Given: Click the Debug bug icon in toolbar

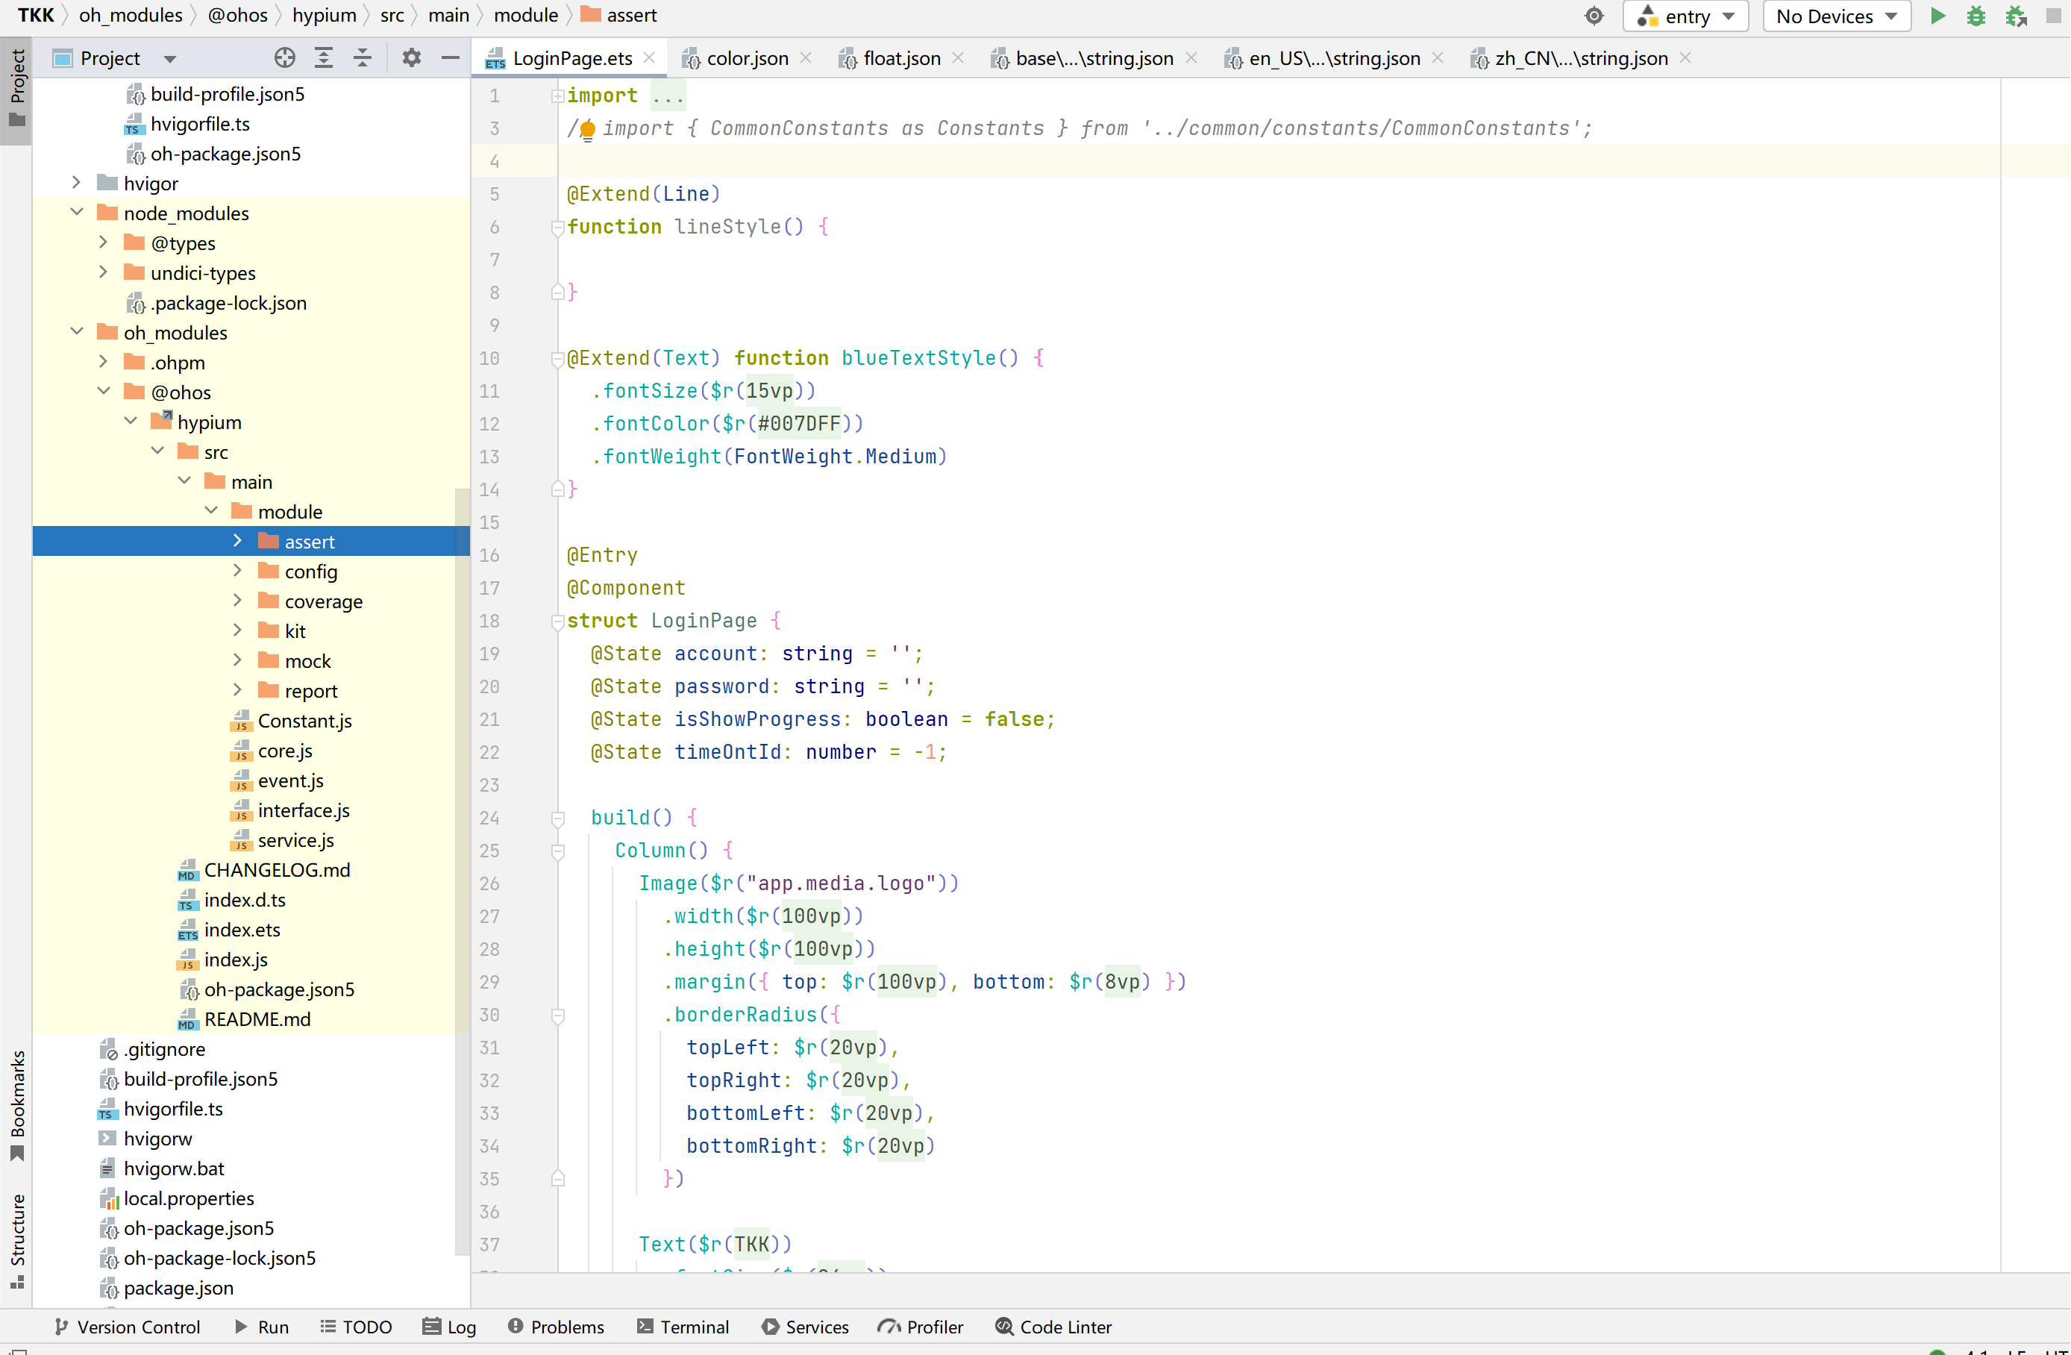Looking at the screenshot, I should coord(1976,16).
